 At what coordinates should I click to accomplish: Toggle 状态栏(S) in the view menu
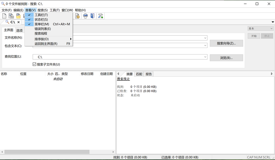click(x=42, y=19)
